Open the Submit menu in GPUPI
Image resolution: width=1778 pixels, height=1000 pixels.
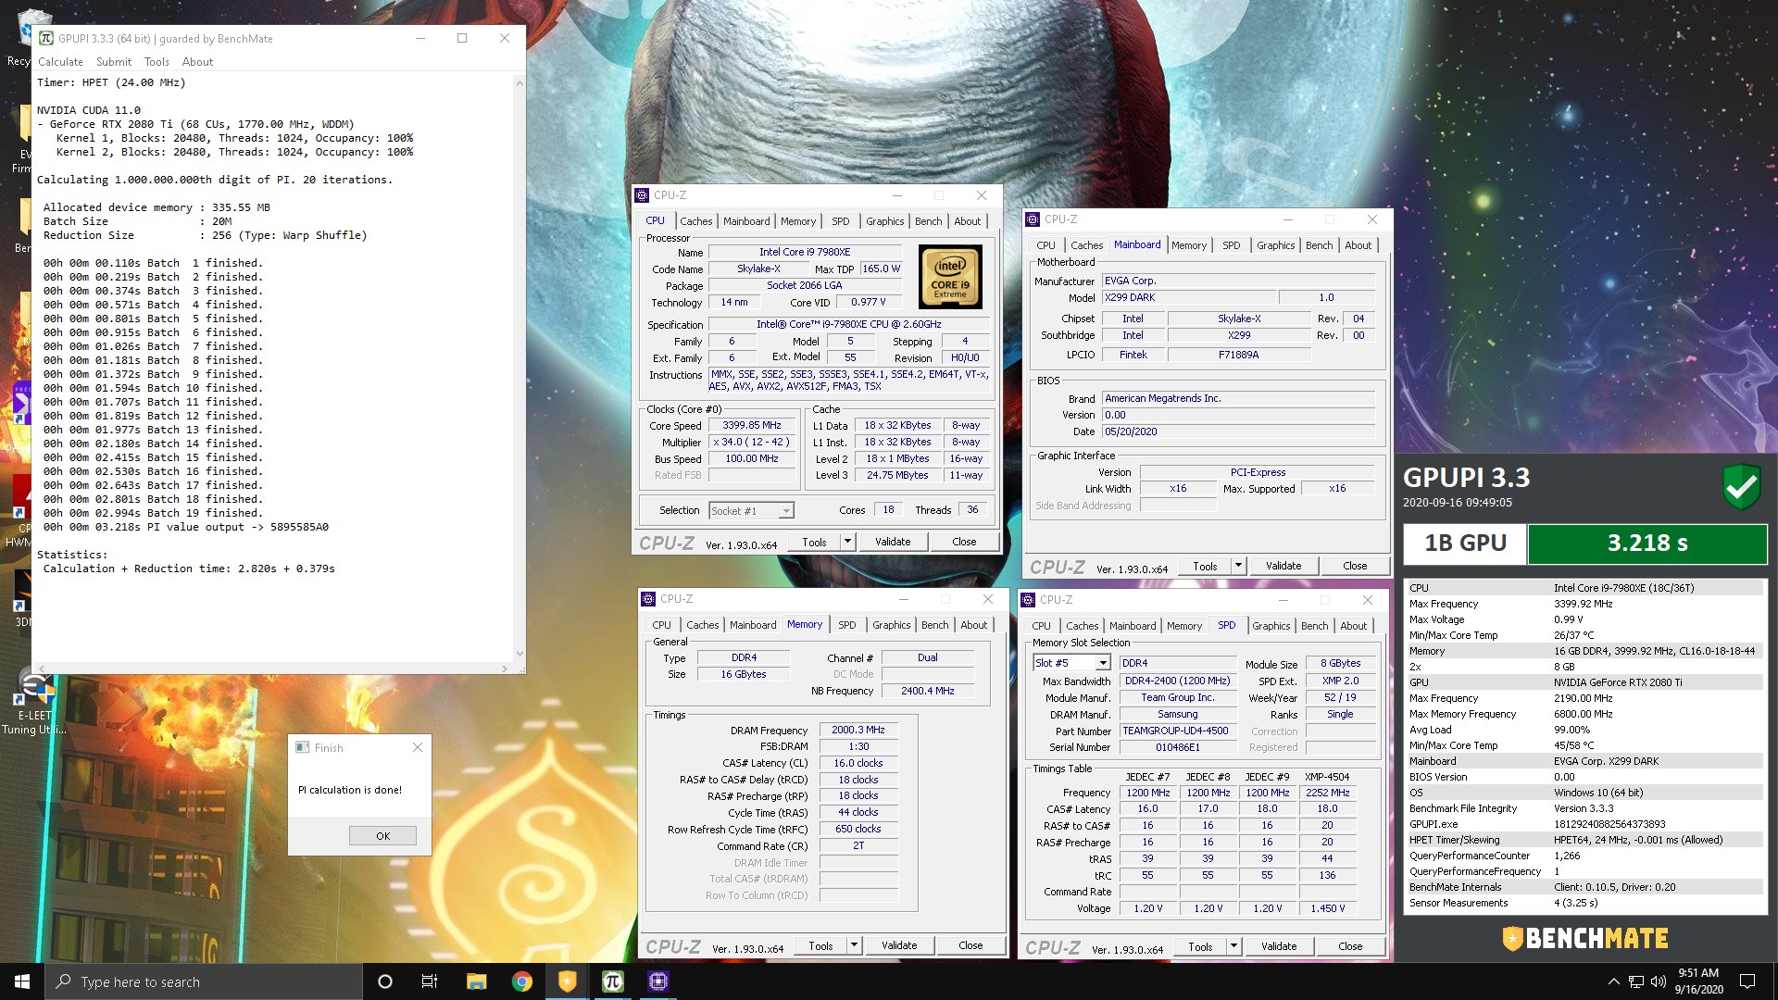coord(114,62)
